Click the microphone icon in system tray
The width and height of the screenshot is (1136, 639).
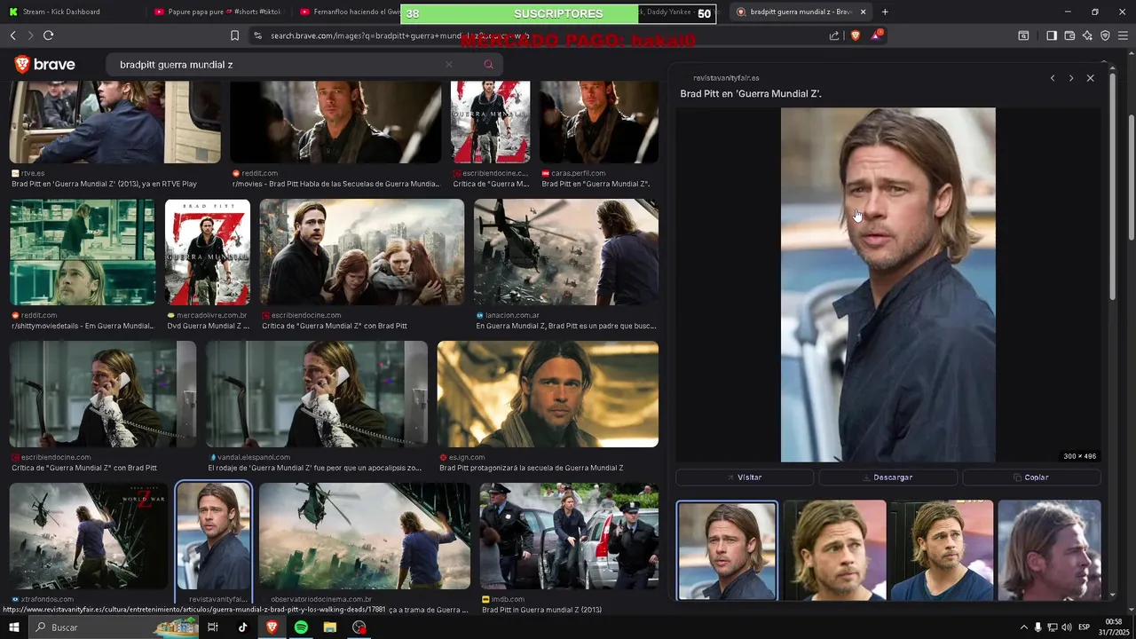pos(1037,627)
